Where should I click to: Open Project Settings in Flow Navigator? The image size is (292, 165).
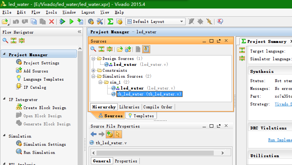[x=41, y=63]
